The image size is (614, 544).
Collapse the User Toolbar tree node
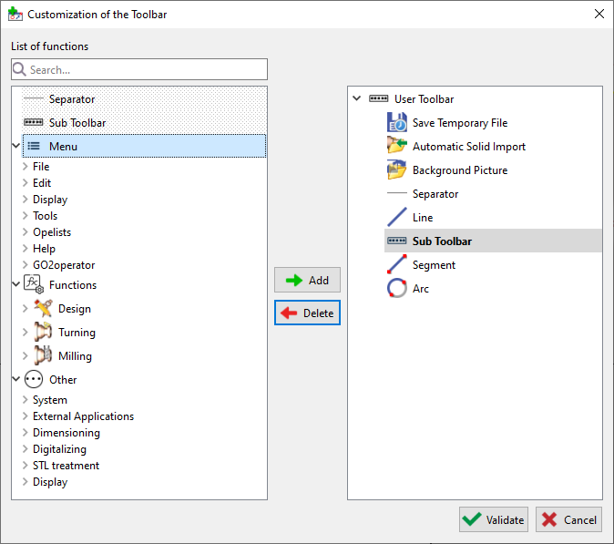(x=356, y=99)
